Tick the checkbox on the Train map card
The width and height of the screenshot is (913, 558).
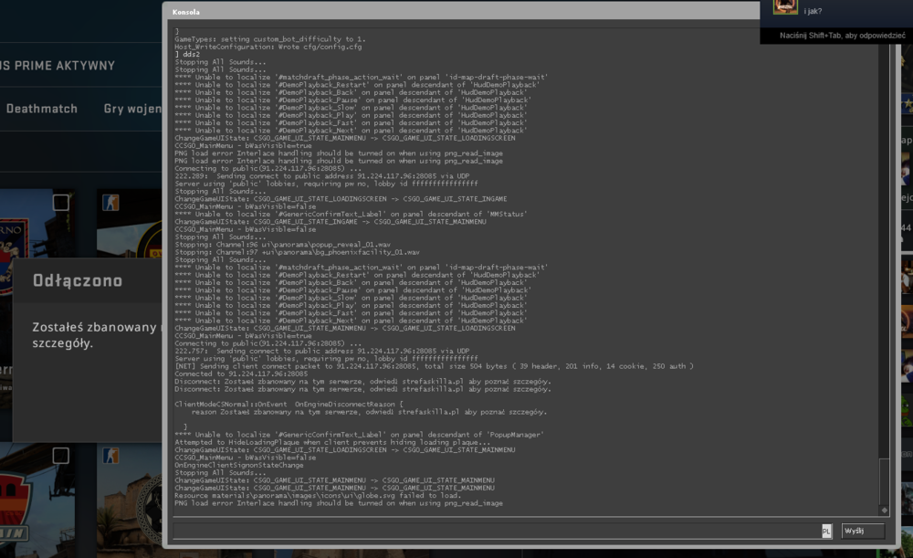click(60, 455)
